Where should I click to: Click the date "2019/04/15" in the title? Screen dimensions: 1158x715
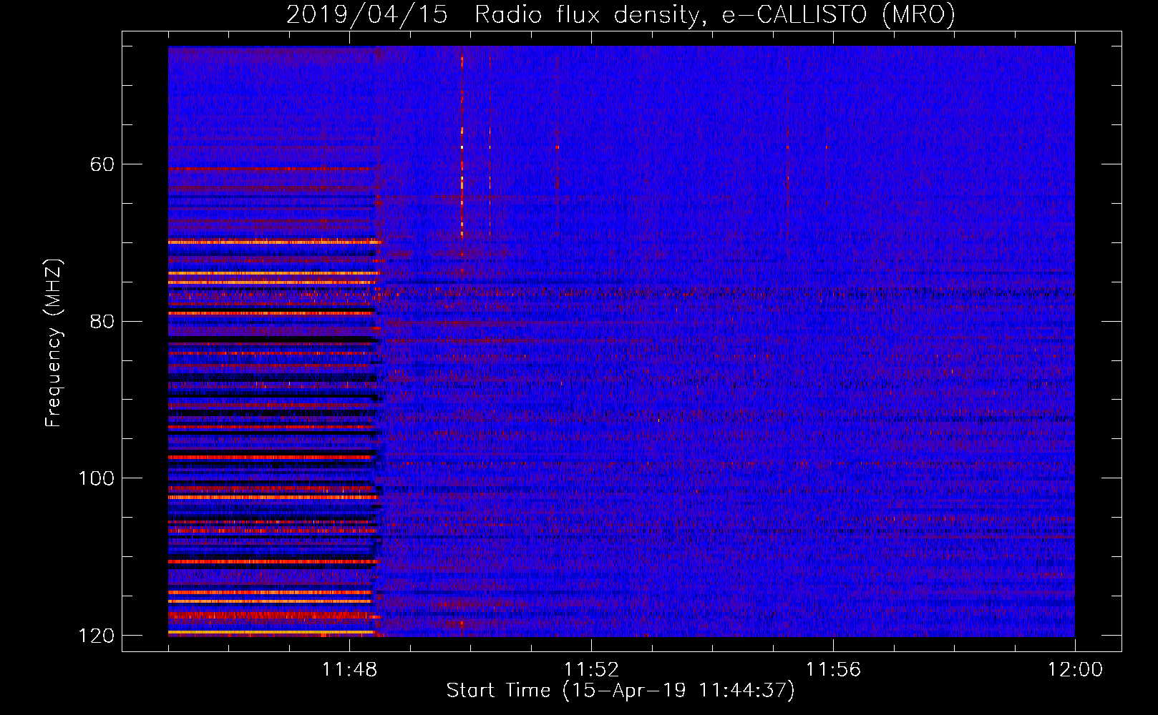pyautogui.click(x=367, y=14)
